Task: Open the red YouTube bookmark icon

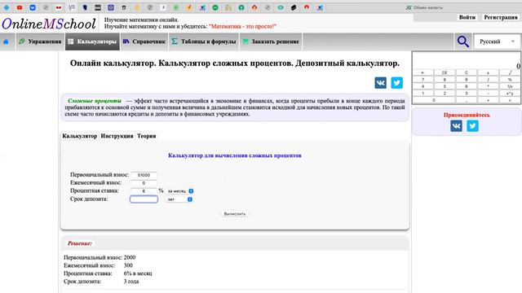Action: [20, 7]
